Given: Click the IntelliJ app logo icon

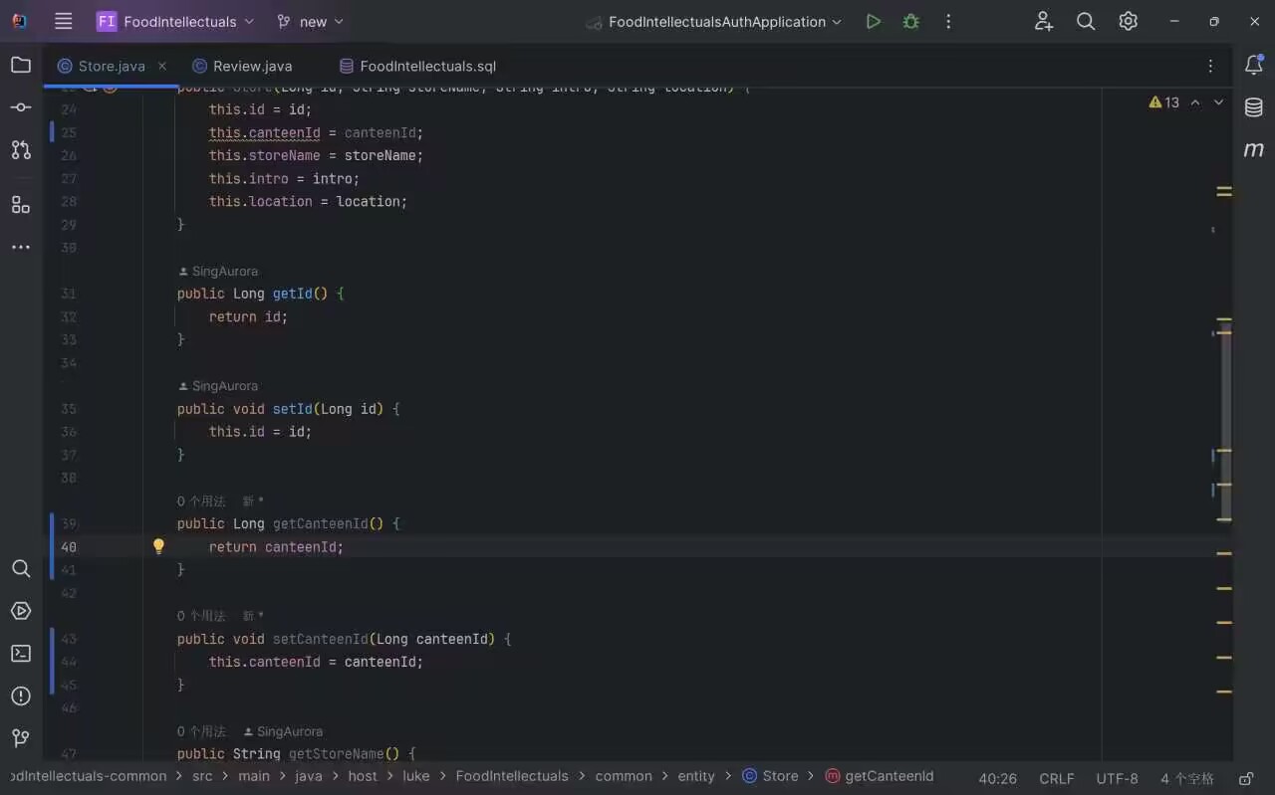Looking at the screenshot, I should [20, 21].
